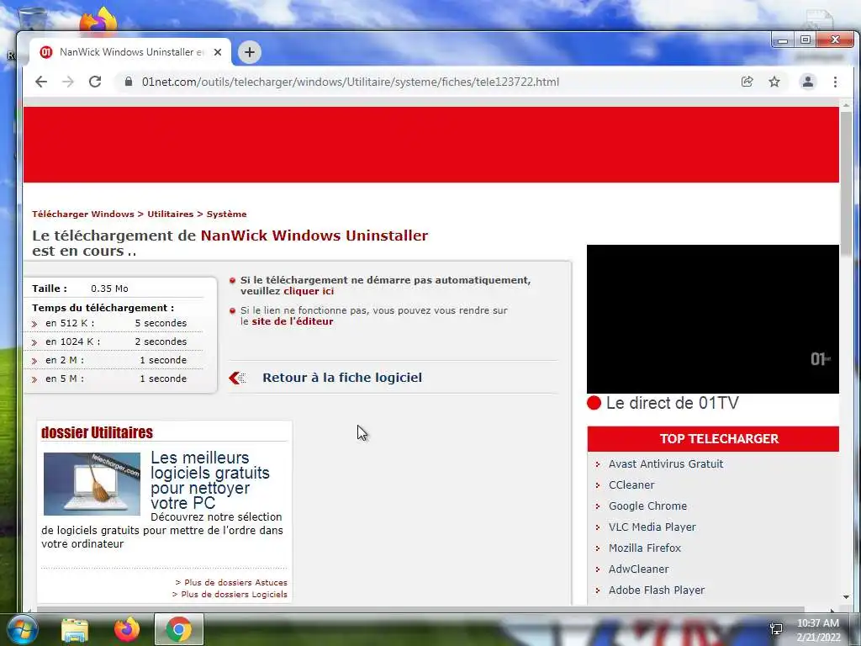
Task: Open 'Les meilleurs logiciels gratuits' article
Action: pos(209,480)
